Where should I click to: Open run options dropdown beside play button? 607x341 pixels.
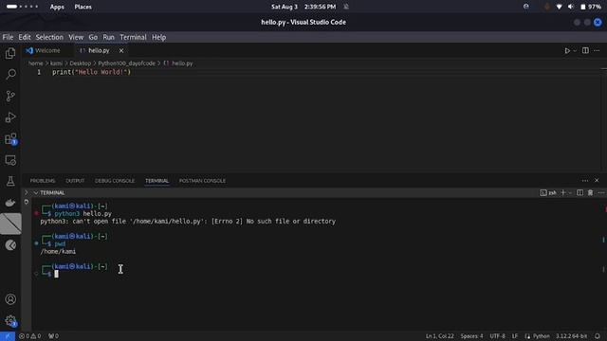[x=575, y=50]
